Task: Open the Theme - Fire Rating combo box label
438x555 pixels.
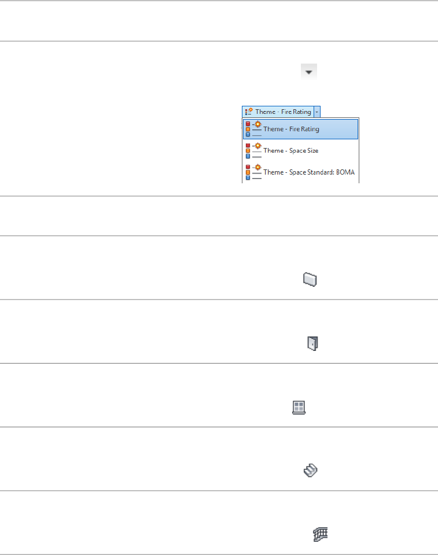Action: point(283,112)
